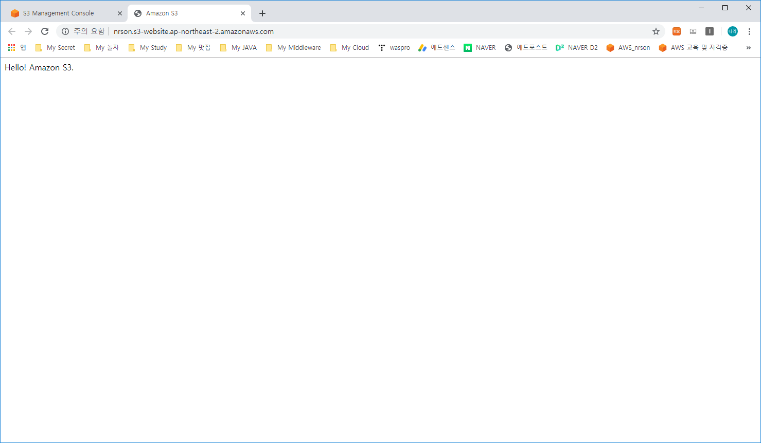Minimize the Chrome window
The width and height of the screenshot is (761, 443).
pos(701,8)
